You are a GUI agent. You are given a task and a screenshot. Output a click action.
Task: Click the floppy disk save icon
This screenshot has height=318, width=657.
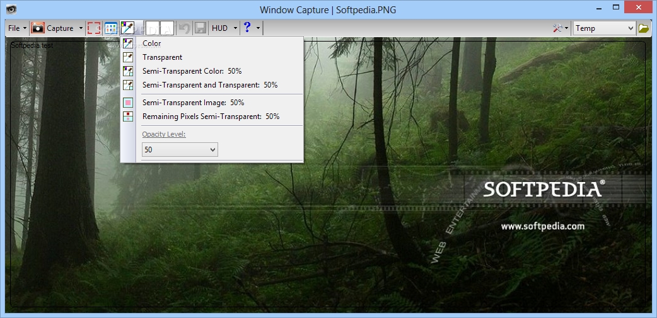pos(201,28)
